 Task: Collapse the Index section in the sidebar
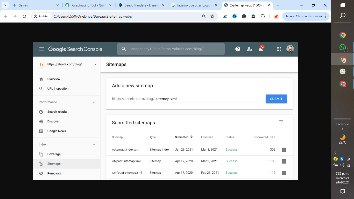(x=94, y=145)
